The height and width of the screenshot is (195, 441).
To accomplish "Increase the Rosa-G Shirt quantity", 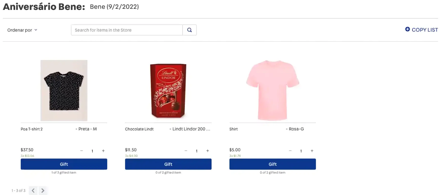I will coord(312,151).
